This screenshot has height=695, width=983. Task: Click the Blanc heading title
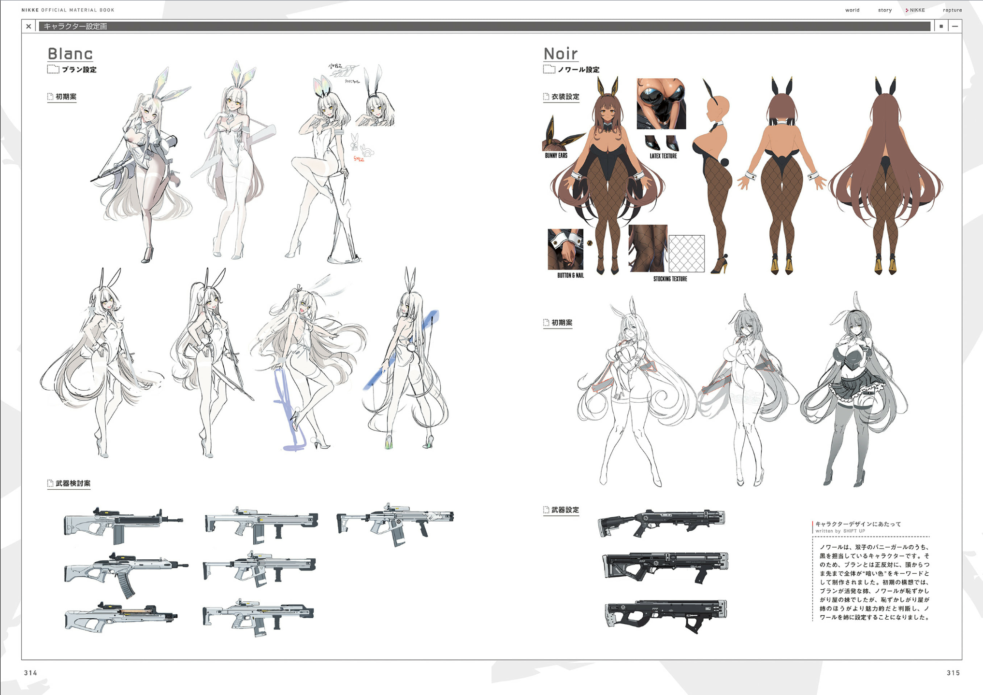coord(70,53)
